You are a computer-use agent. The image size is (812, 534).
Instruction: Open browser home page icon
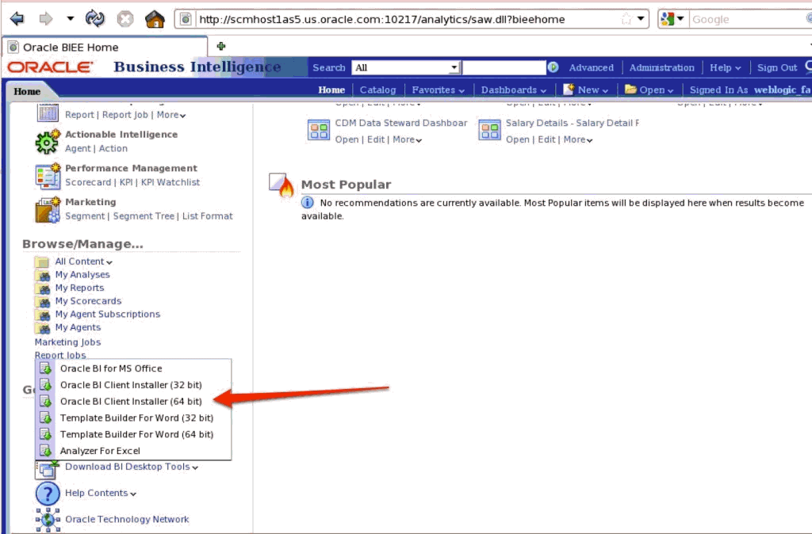pos(155,19)
